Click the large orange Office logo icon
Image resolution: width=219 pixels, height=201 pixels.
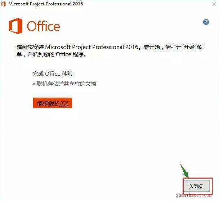[15, 26]
